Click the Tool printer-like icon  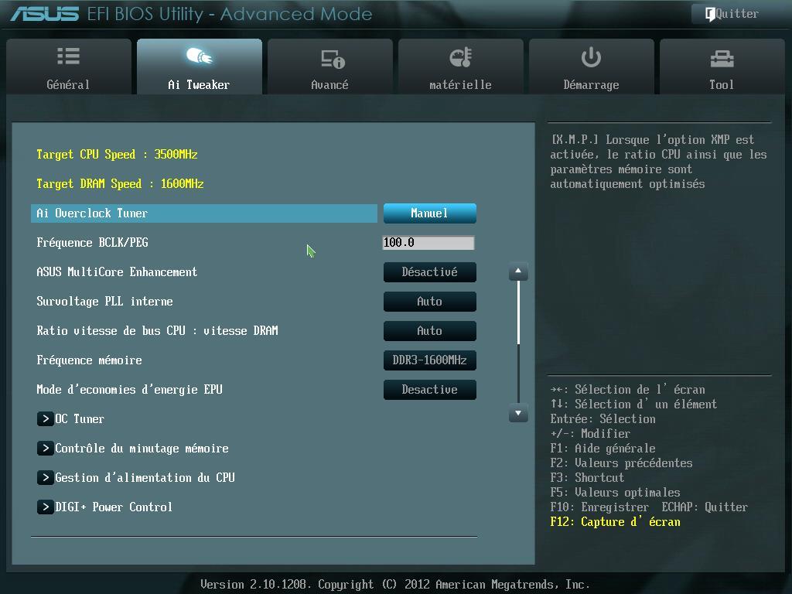point(722,59)
